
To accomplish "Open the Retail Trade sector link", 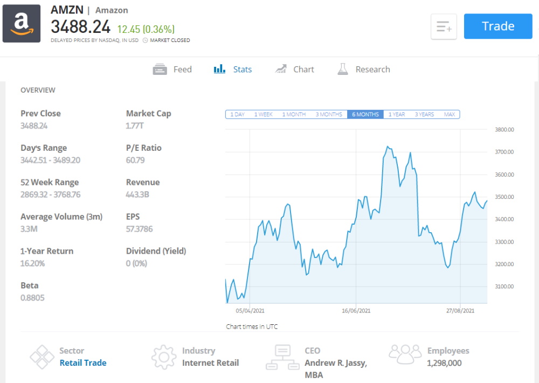I will pos(83,363).
